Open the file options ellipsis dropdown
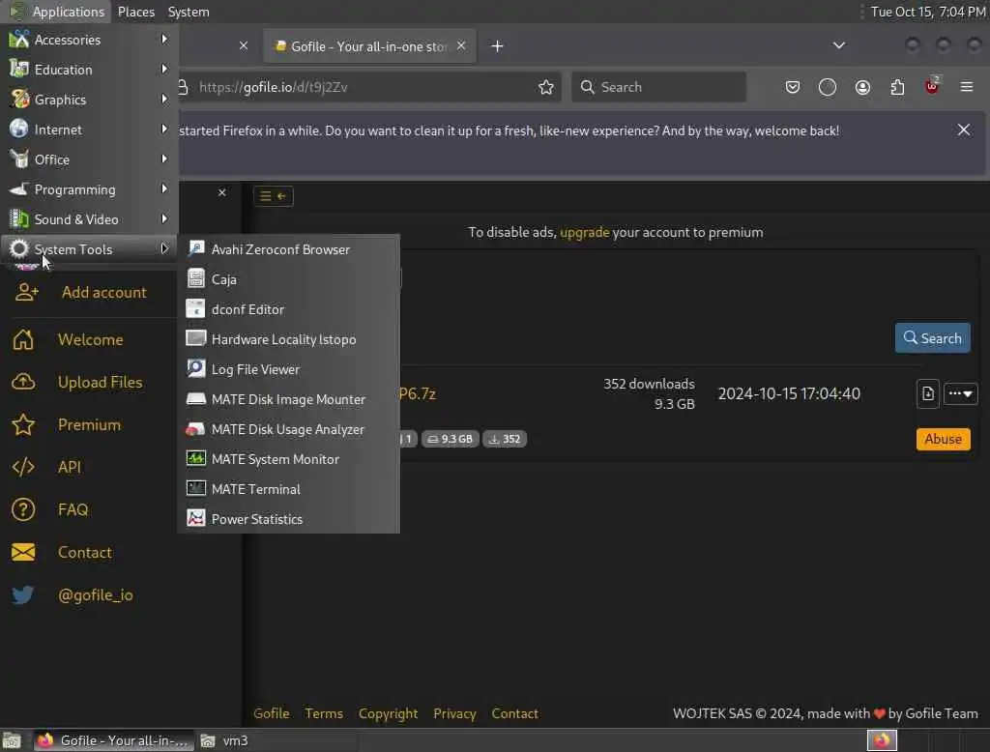990x752 pixels. [x=960, y=394]
